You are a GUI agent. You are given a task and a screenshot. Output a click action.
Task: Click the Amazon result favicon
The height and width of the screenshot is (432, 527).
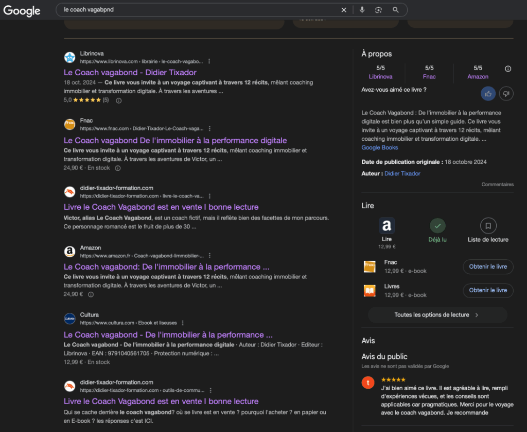(x=69, y=252)
